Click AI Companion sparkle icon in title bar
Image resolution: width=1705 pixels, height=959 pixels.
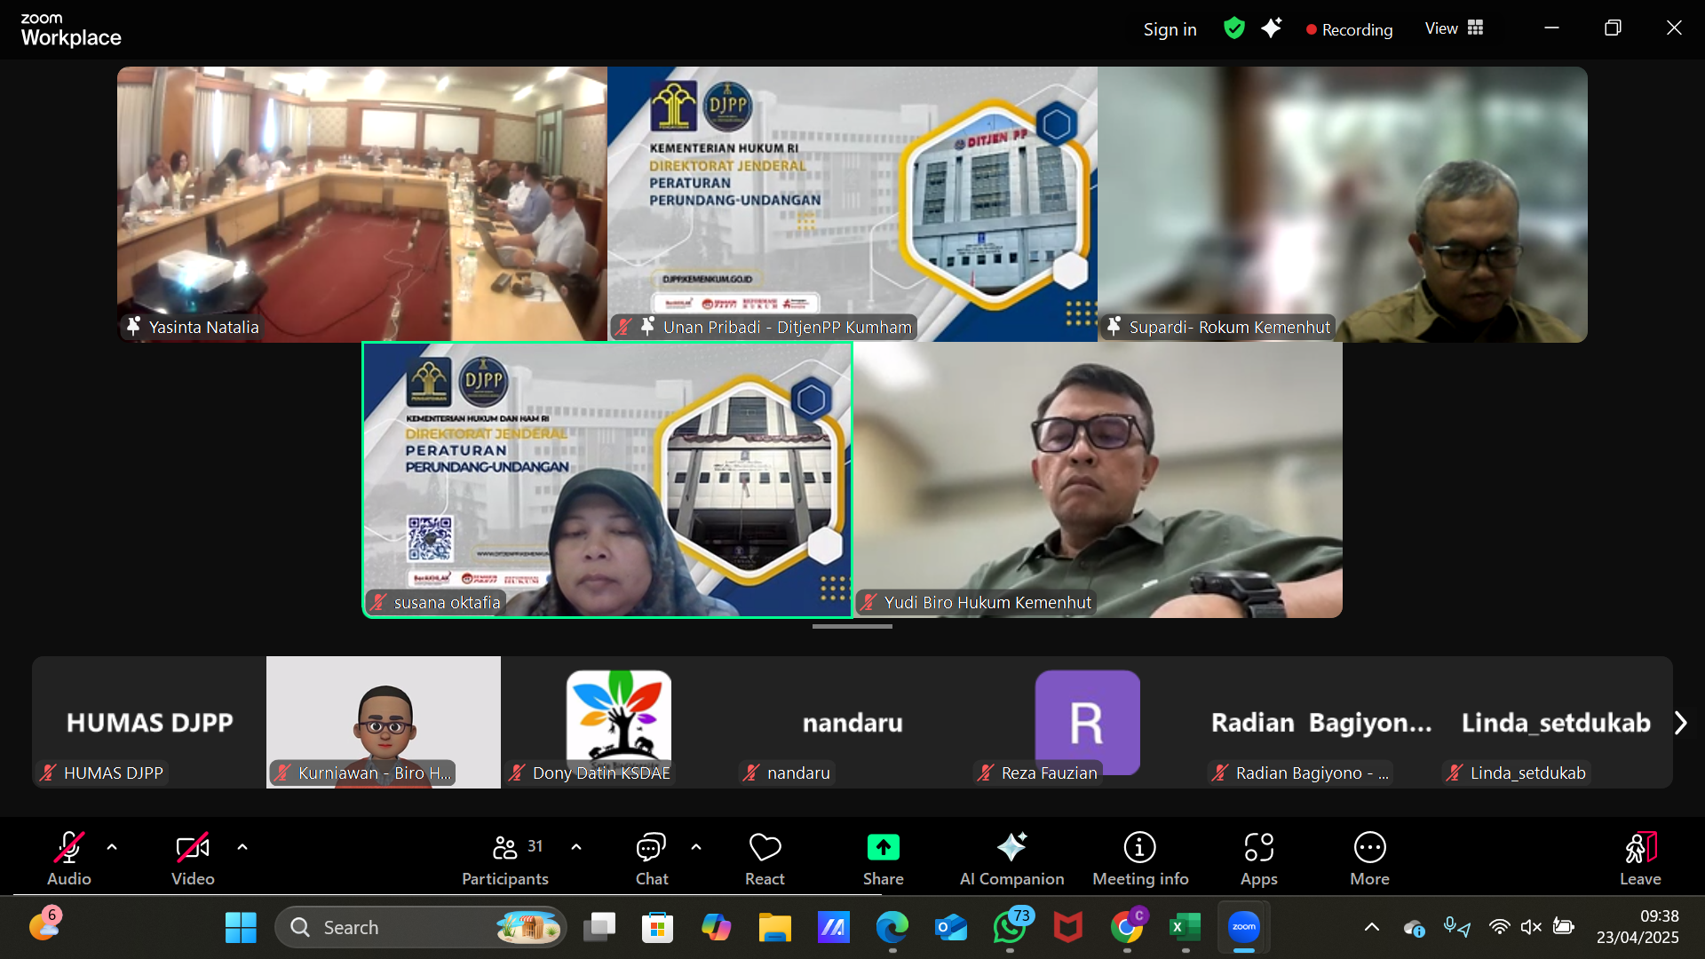[1272, 28]
